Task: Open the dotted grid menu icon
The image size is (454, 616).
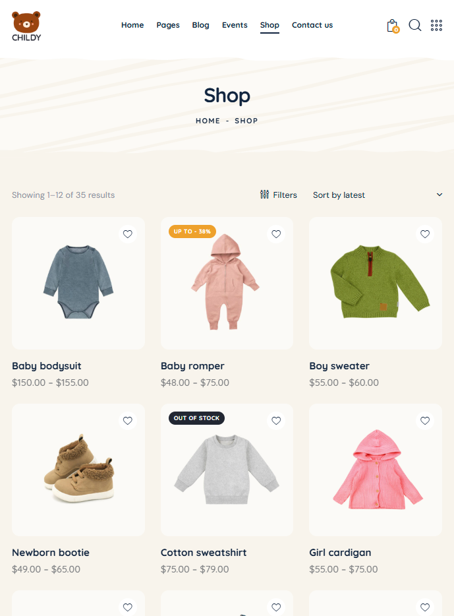Action: pyautogui.click(x=436, y=25)
